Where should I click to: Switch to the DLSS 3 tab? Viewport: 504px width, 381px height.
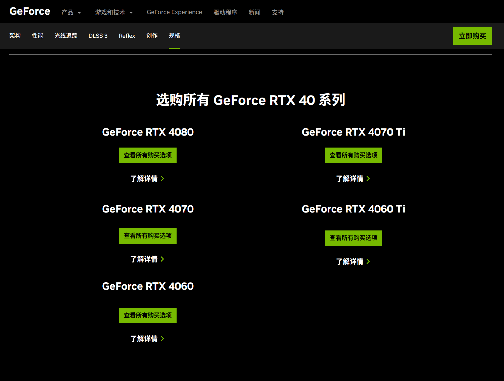(98, 36)
